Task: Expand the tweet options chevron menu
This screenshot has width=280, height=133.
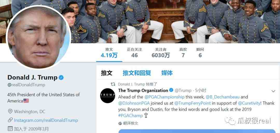Action: pyautogui.click(x=273, y=91)
